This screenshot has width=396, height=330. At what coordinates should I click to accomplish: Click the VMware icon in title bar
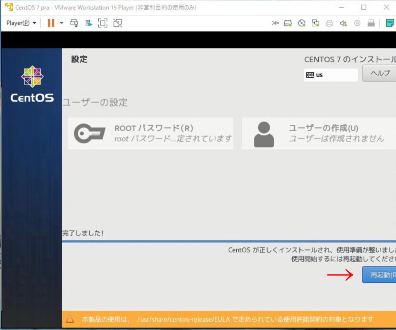tap(9, 7)
